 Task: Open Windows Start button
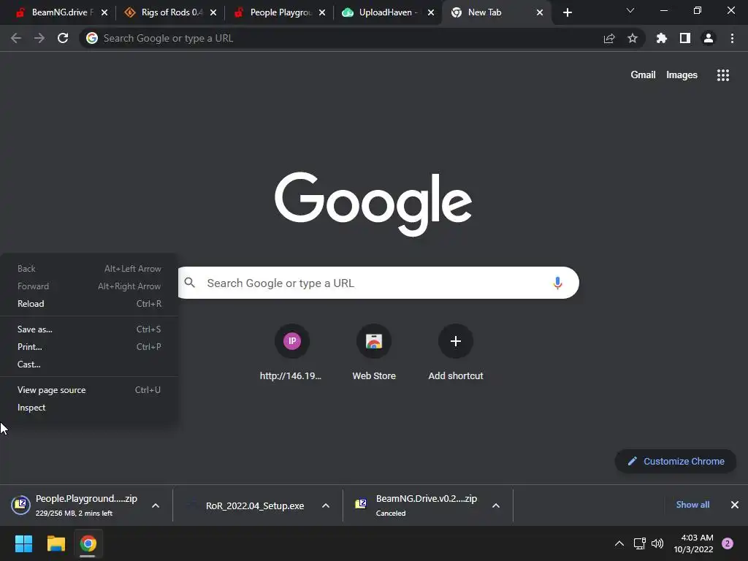(23, 543)
